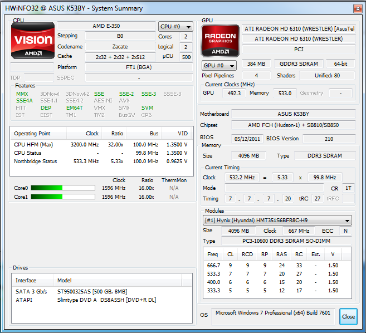Click the command rate 1T field

(348, 188)
